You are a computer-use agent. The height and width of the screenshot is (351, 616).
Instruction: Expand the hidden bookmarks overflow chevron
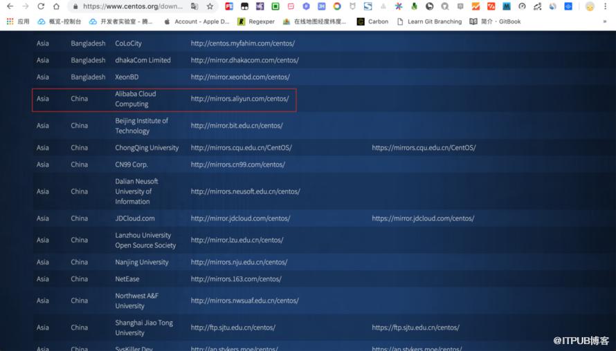tap(605, 21)
